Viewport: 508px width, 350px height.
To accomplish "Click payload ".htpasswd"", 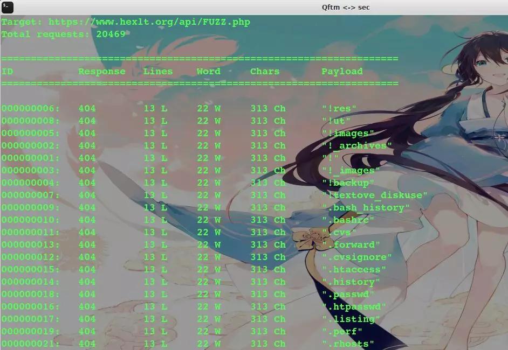I will [x=353, y=307].
